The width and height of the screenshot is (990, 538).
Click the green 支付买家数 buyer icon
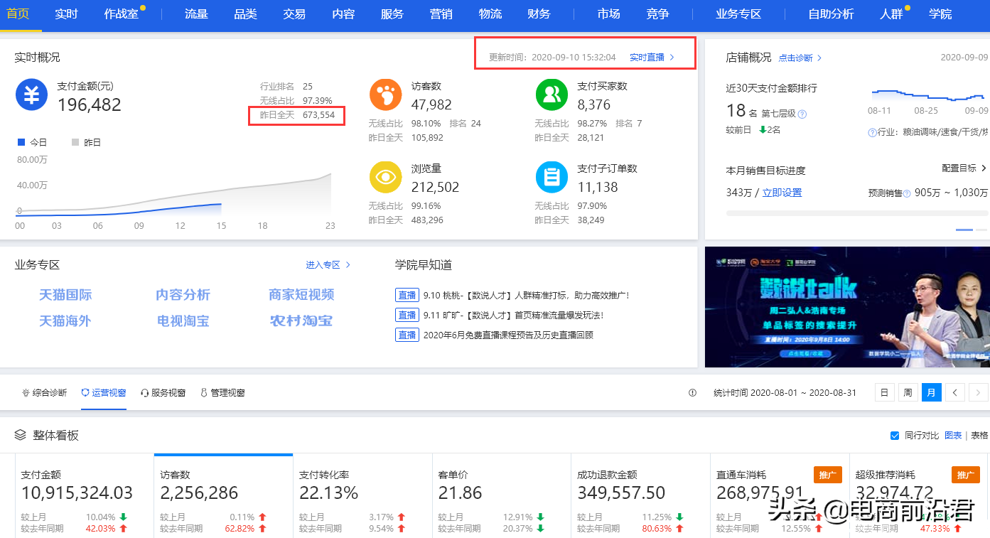point(551,93)
